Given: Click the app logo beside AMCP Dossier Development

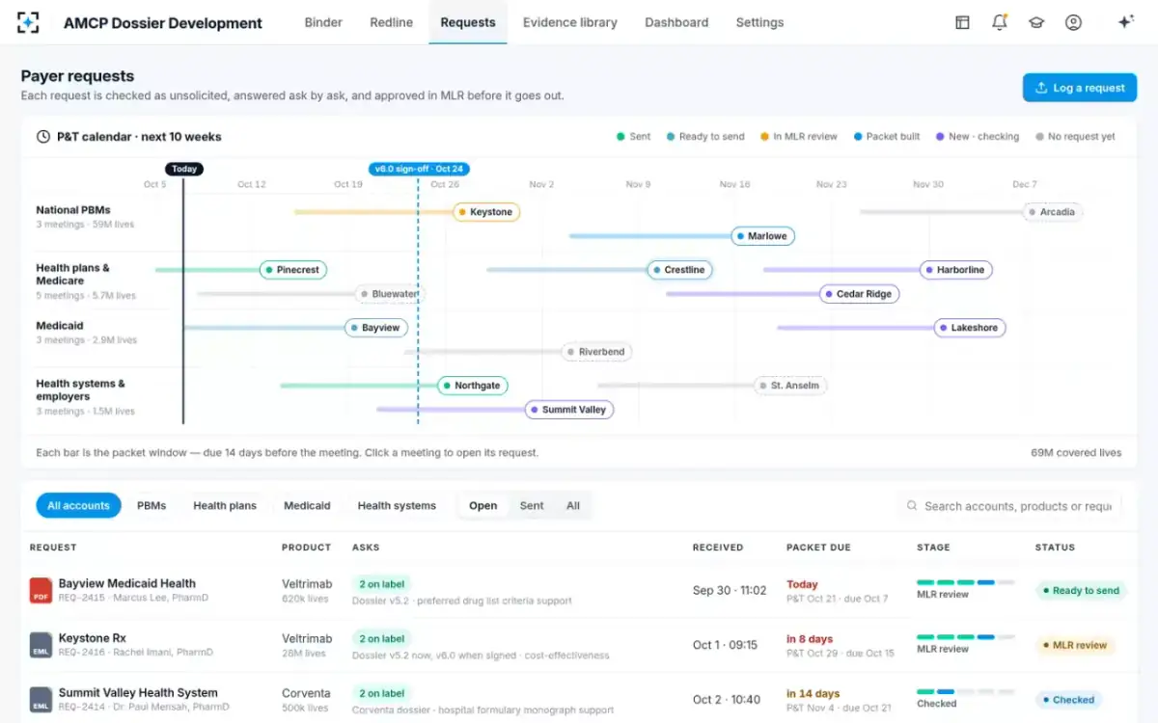Looking at the screenshot, I should click(29, 22).
